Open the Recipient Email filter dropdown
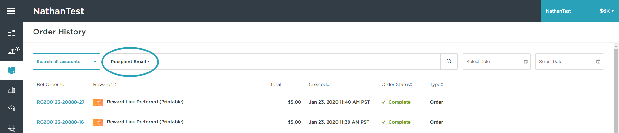619x133 pixels. [130, 62]
